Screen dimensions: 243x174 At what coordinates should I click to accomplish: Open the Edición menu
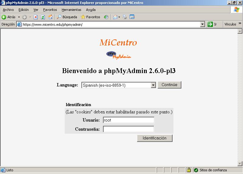pos(24,10)
